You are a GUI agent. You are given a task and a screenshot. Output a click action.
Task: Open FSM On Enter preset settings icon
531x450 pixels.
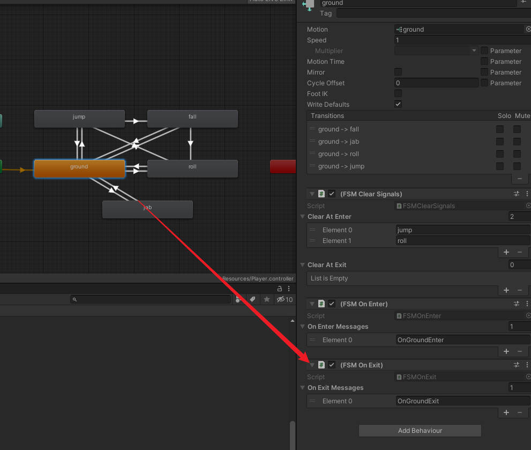point(517,304)
